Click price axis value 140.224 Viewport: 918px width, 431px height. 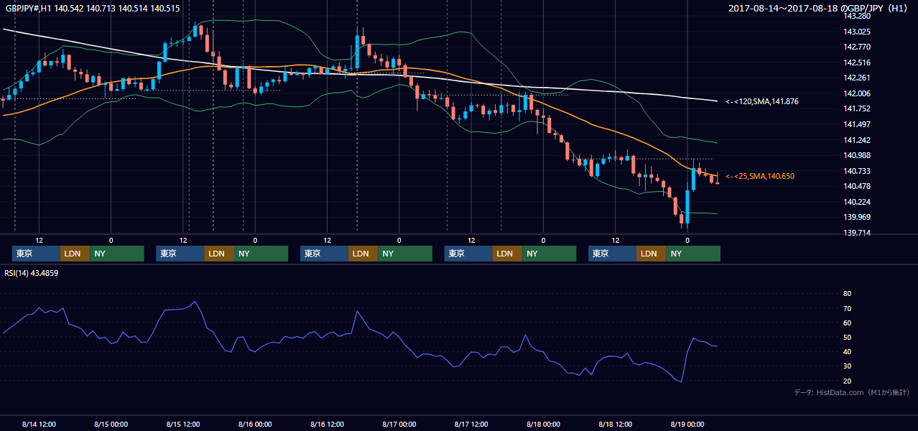[857, 202]
